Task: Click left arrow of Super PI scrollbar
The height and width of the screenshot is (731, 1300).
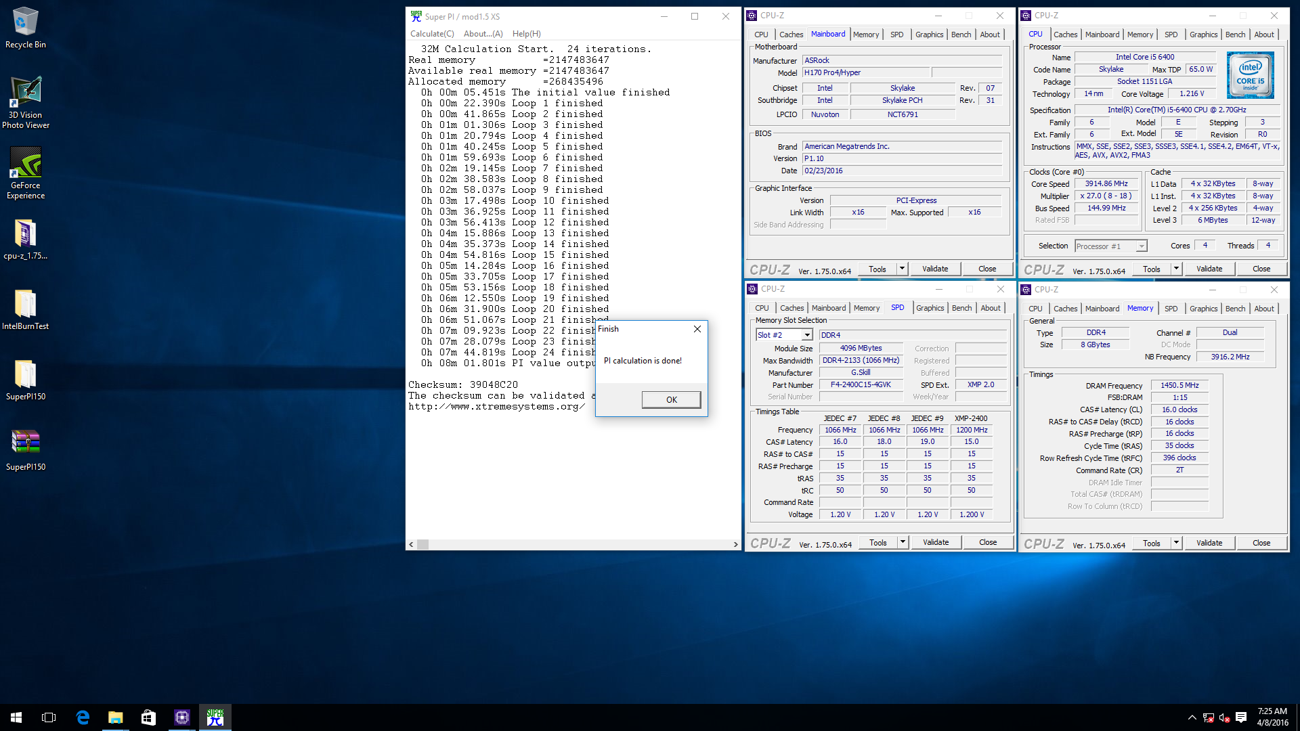Action: click(411, 544)
